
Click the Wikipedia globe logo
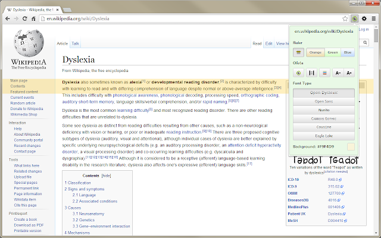tap(29, 43)
